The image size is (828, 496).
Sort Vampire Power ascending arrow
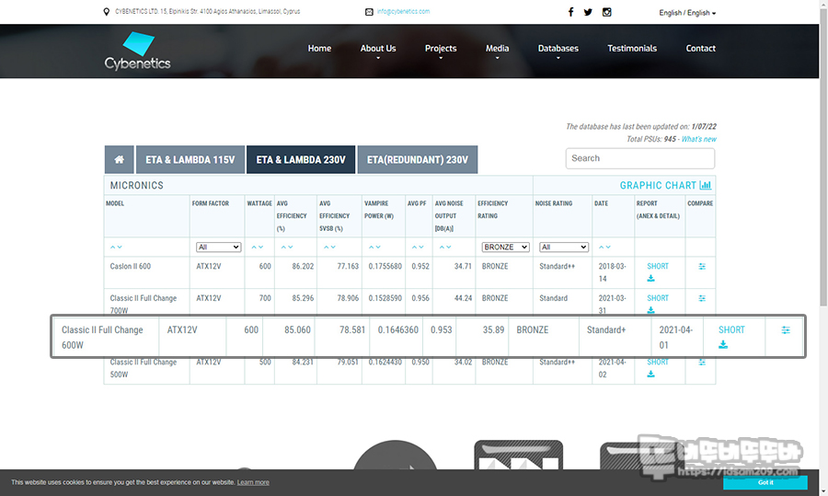click(372, 248)
